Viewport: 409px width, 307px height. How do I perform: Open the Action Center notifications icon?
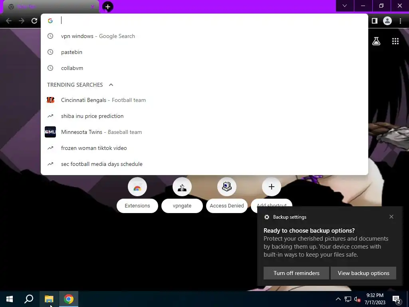[x=397, y=299]
